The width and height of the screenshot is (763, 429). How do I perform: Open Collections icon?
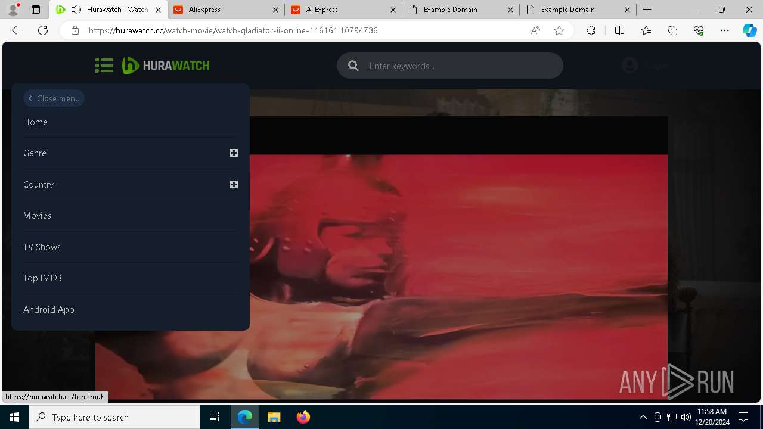coord(672,30)
